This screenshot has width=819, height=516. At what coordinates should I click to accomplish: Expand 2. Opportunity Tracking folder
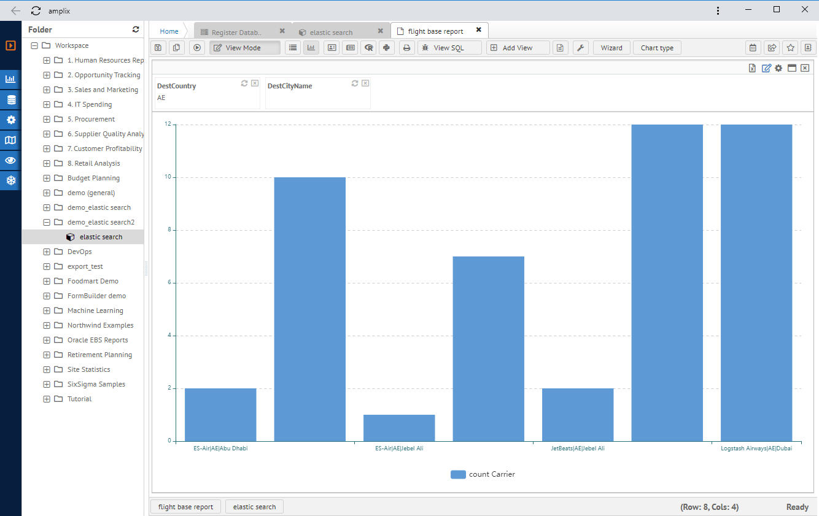pos(47,75)
